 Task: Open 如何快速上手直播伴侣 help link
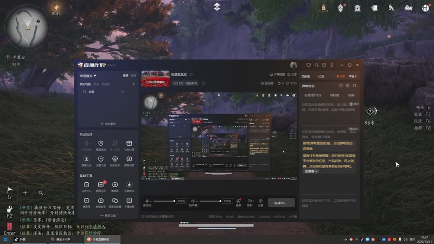click(x=157, y=216)
